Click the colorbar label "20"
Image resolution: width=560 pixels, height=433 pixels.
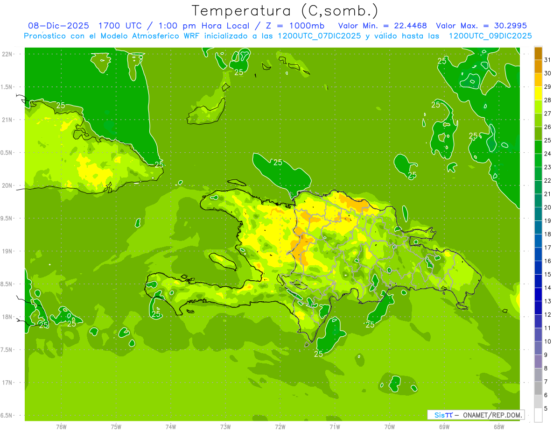tap(547, 207)
